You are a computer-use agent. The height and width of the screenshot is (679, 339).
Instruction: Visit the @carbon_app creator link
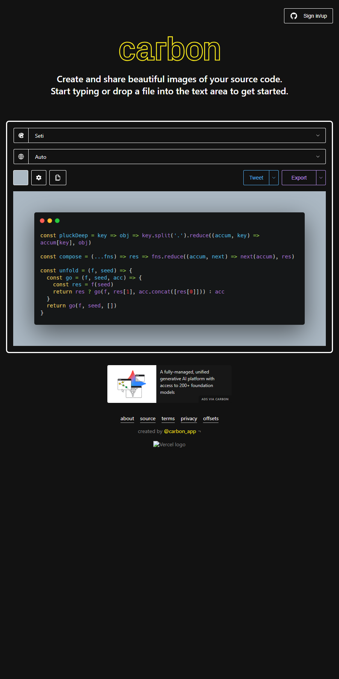[x=180, y=431]
